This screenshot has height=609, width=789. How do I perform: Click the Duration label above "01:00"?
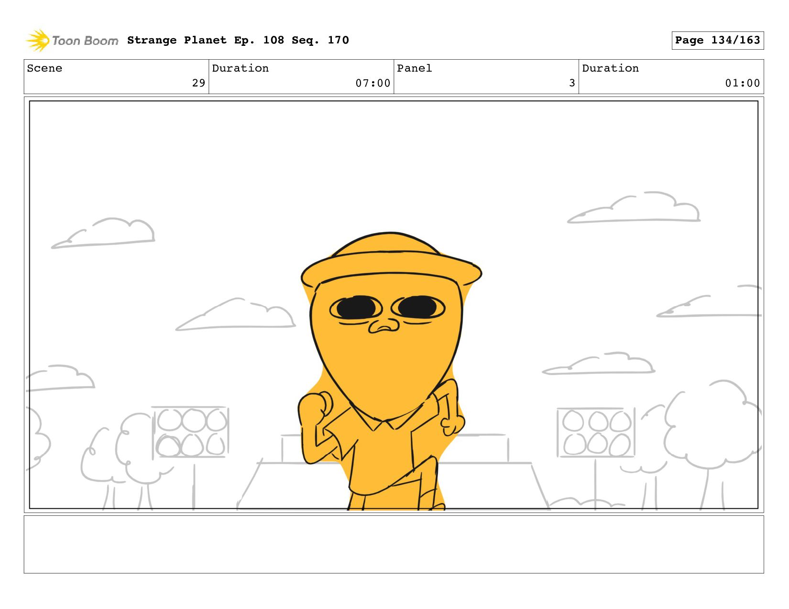[x=610, y=68]
